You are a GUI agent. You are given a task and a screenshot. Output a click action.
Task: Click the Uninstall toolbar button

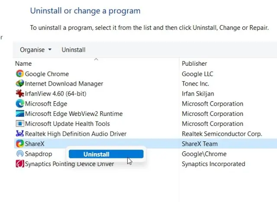[74, 50]
